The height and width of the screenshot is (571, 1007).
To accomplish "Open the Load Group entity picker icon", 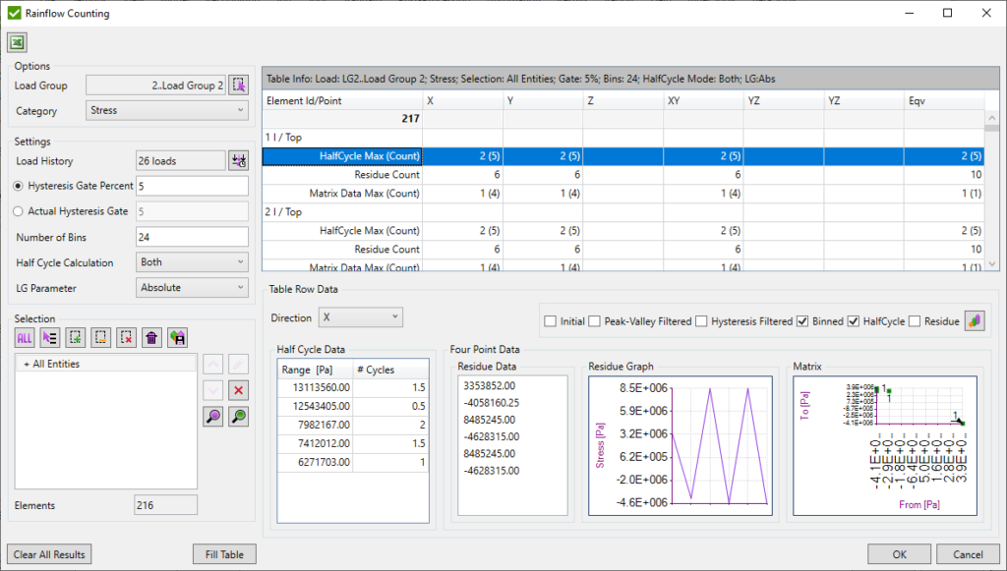I will 237,86.
